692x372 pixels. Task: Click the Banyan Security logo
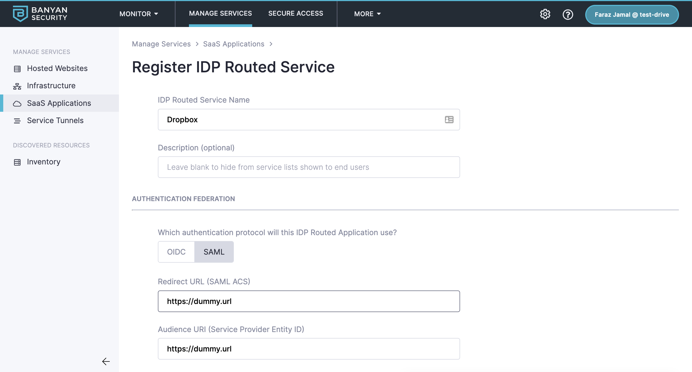point(40,13)
